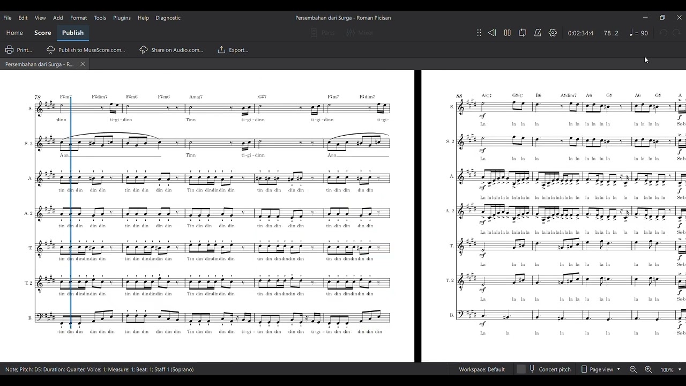Screen dimensions: 686x386
Task: Zoom out the score view
Action: point(633,369)
